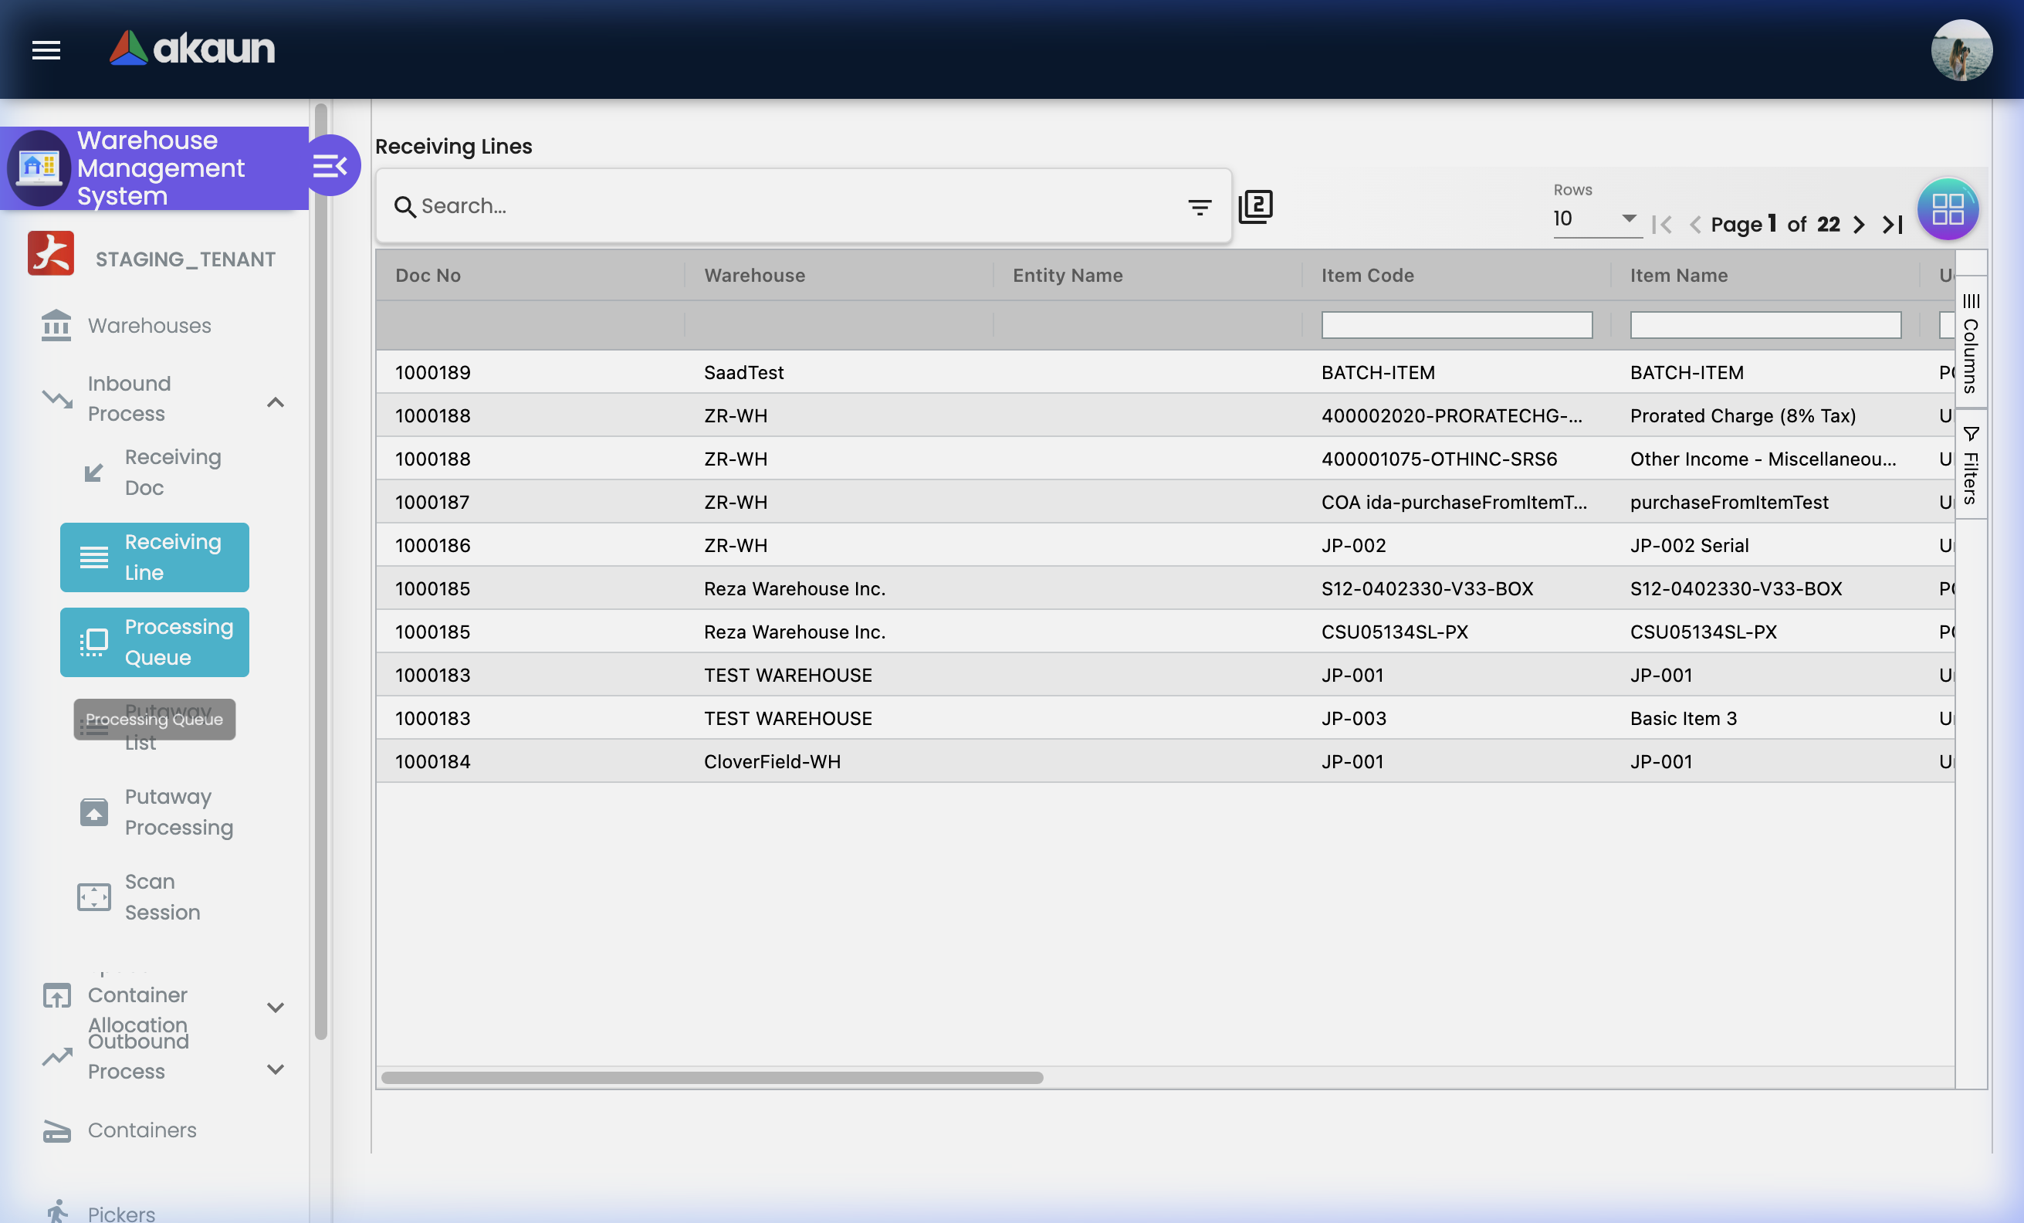Navigate to the next page of results
This screenshot has width=2024, height=1223.
point(1859,224)
